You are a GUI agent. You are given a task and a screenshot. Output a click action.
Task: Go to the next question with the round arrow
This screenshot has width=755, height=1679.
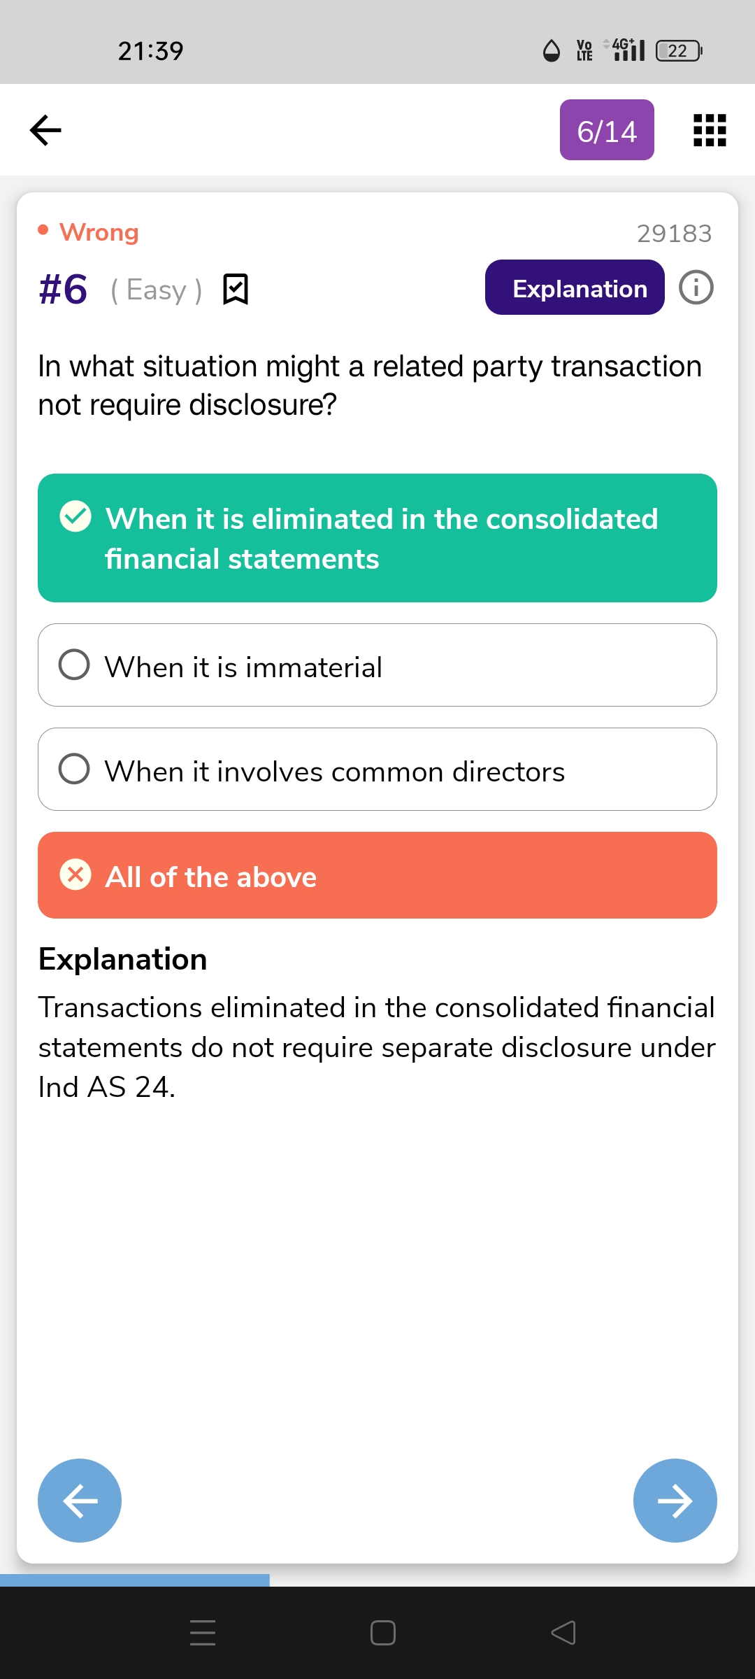pos(675,1501)
